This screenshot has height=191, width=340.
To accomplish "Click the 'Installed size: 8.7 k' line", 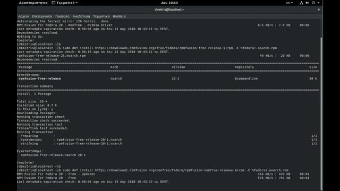I will click(x=37, y=105).
